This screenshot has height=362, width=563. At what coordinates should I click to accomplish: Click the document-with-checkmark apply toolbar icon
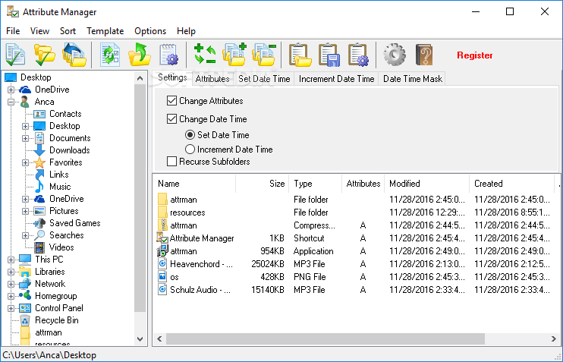pyautogui.click(x=15, y=55)
